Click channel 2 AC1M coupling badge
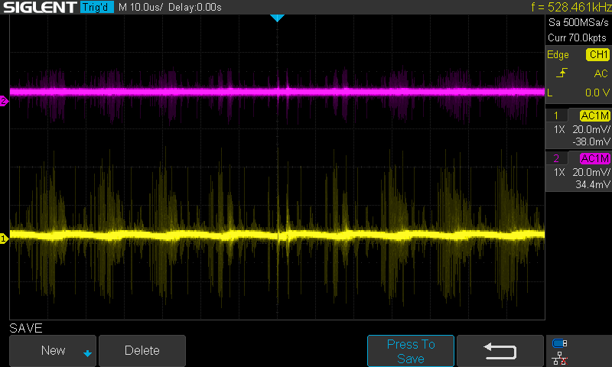The height and width of the screenshot is (367, 612). pos(595,158)
